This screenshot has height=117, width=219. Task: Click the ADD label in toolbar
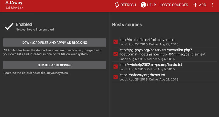[x=203, y=5]
